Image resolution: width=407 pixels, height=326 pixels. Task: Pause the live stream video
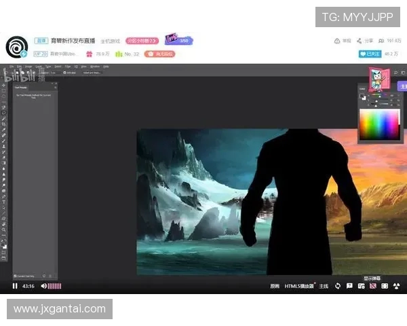pyautogui.click(x=15, y=286)
